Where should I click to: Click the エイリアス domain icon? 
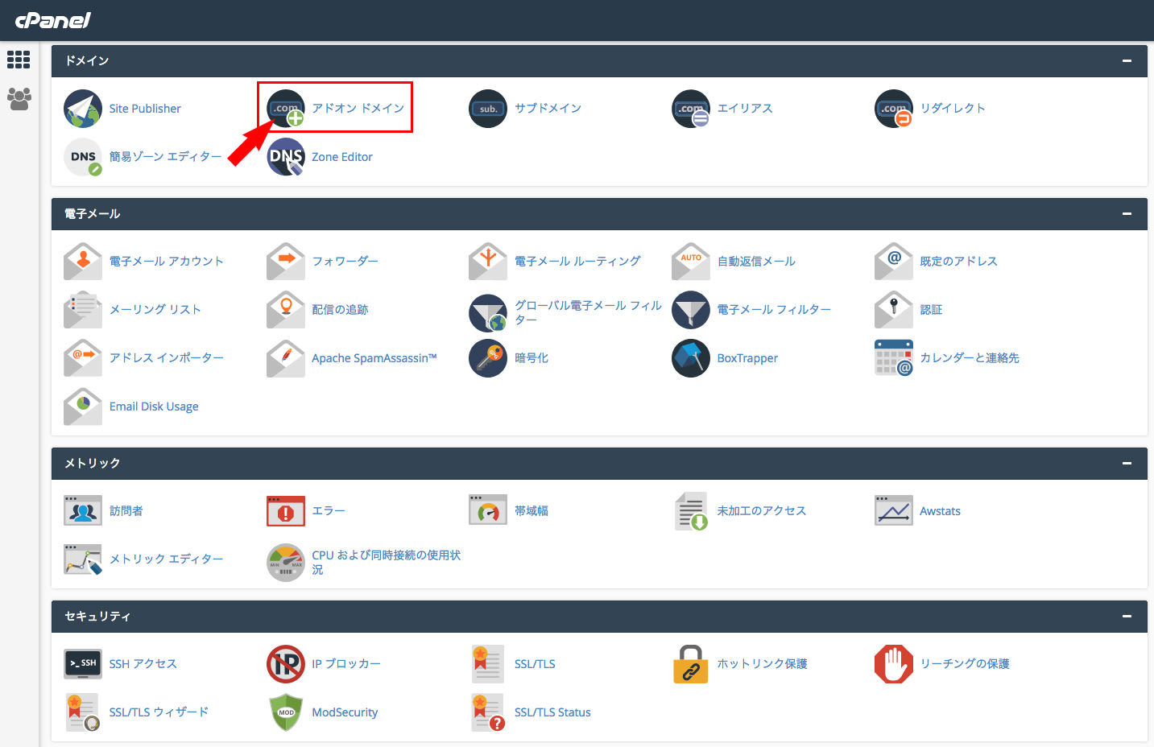pos(691,109)
